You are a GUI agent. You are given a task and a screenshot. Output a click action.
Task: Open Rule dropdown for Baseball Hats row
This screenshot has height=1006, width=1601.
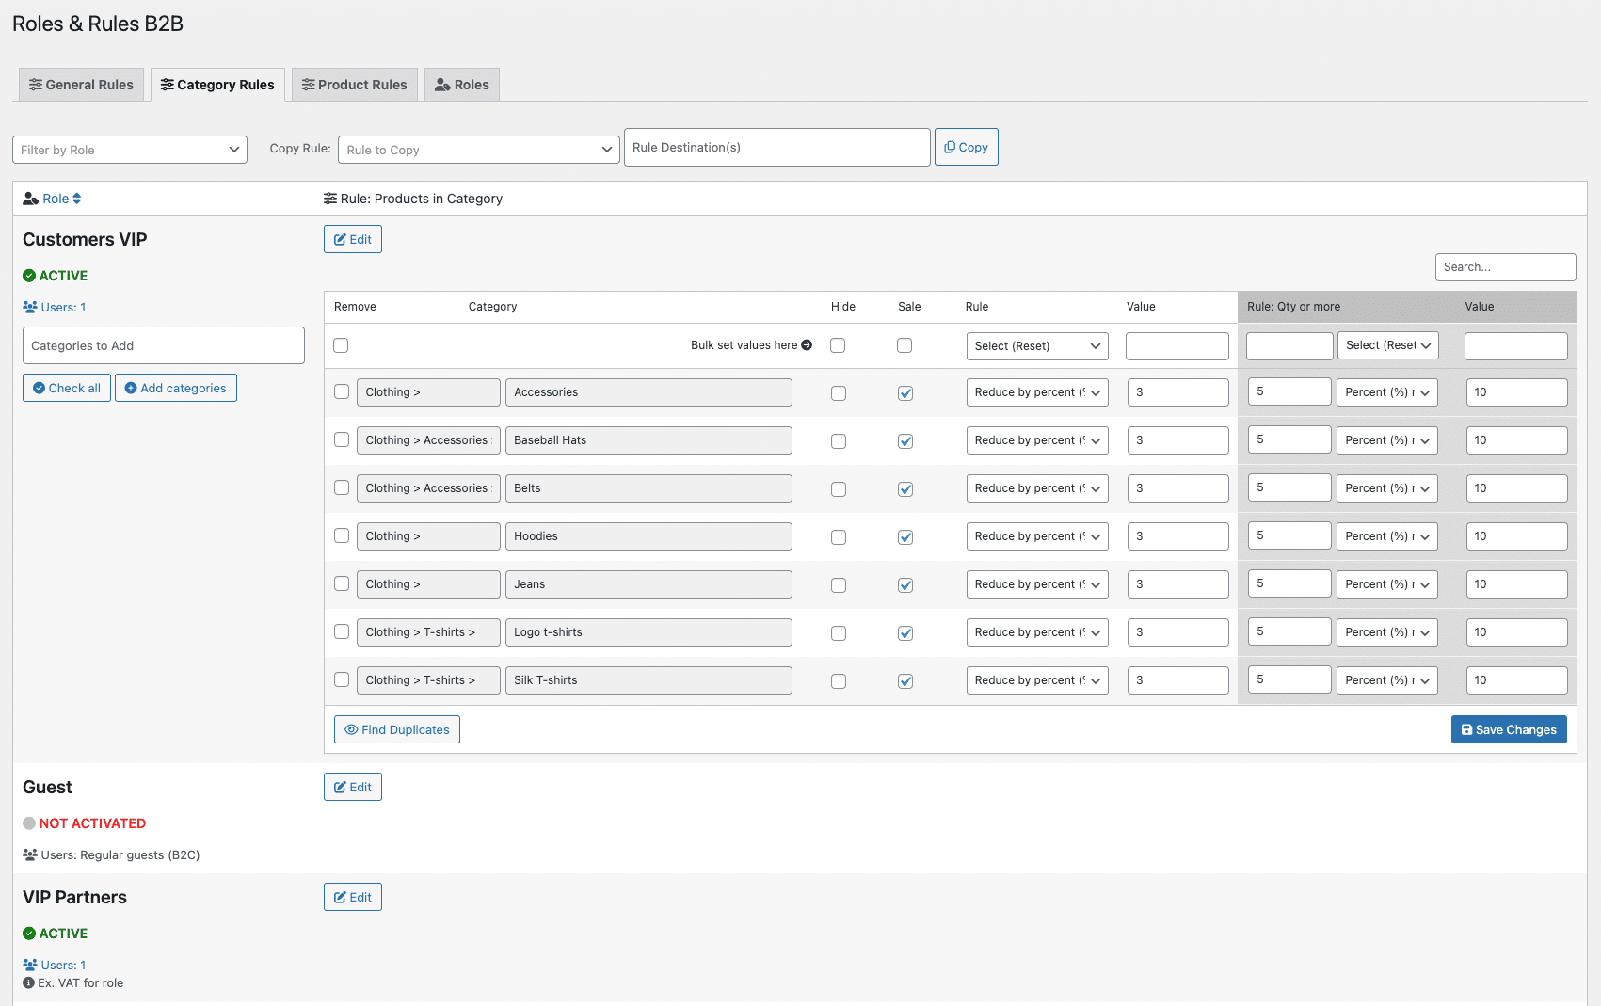pyautogui.click(x=1037, y=440)
